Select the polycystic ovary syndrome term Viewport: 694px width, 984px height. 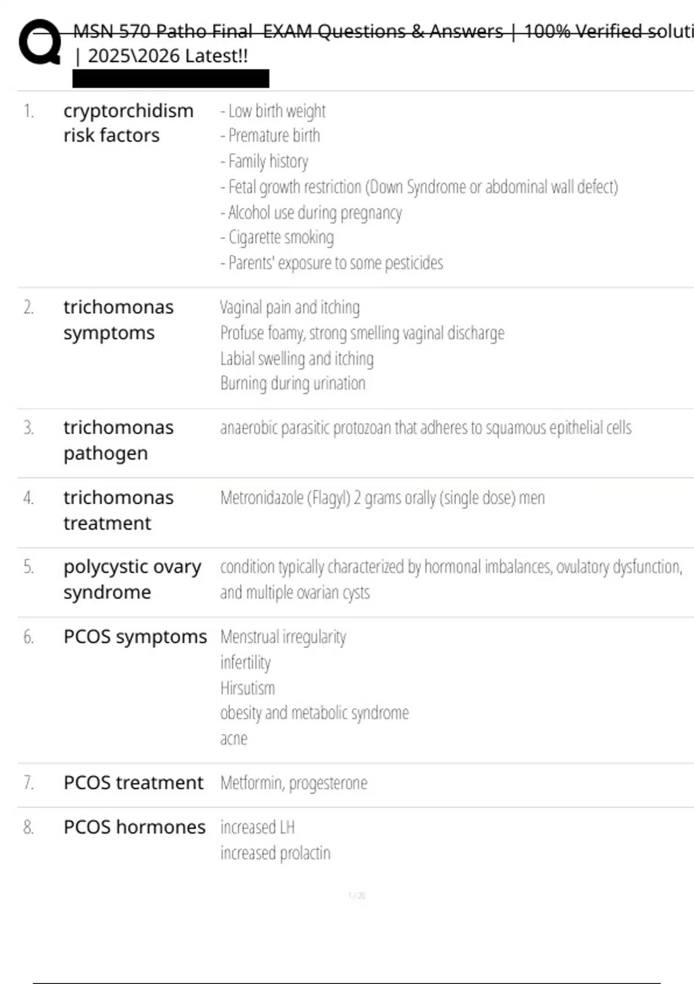point(132,579)
